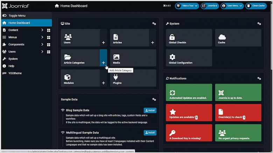Expand the Components submenu in sidebar
Screen dimensions: 273x153
pos(42,45)
